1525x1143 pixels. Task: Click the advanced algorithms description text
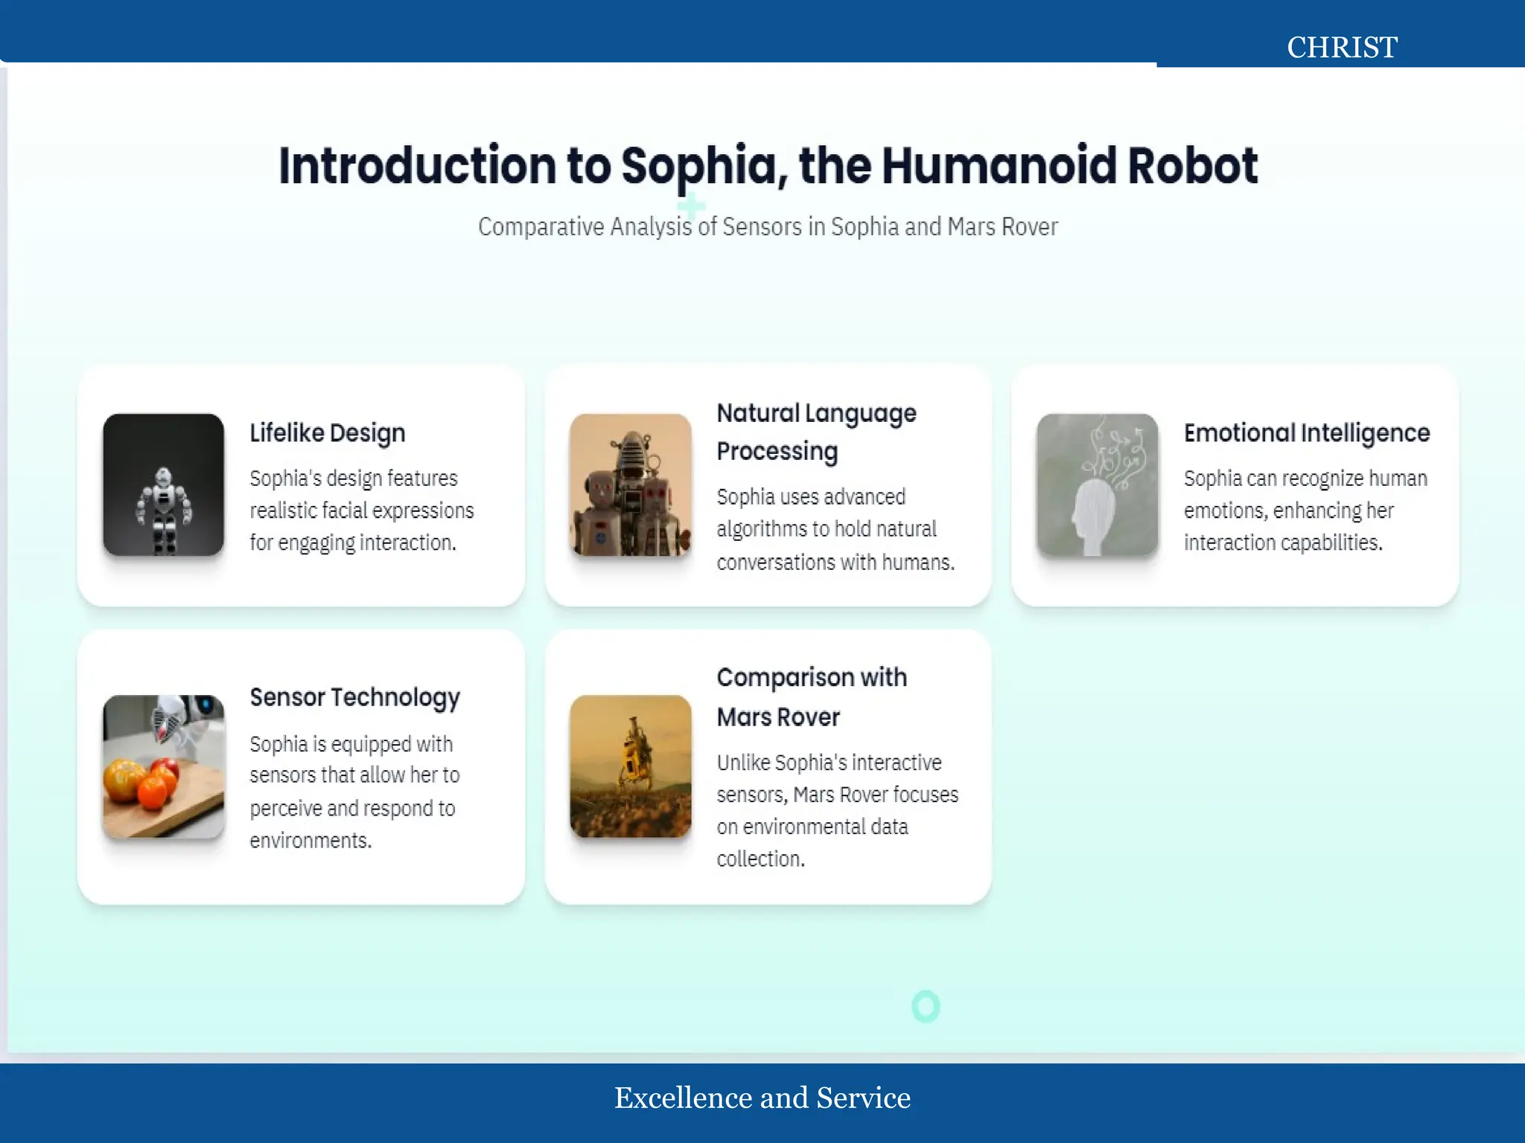pos(835,529)
